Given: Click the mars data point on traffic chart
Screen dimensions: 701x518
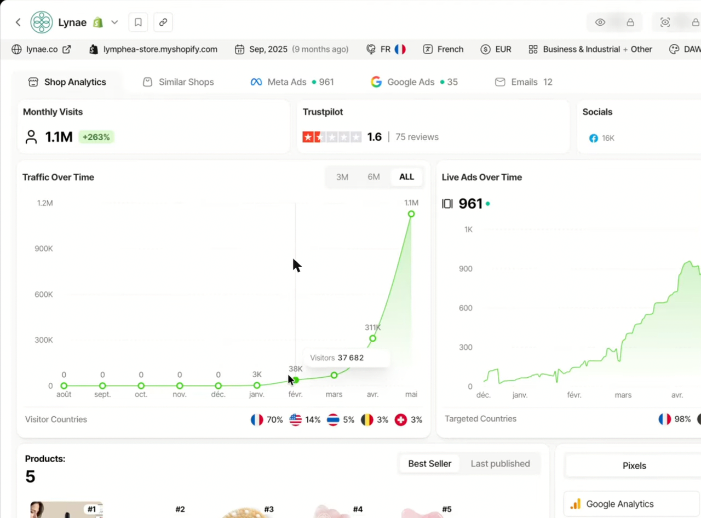Looking at the screenshot, I should pyautogui.click(x=334, y=375).
